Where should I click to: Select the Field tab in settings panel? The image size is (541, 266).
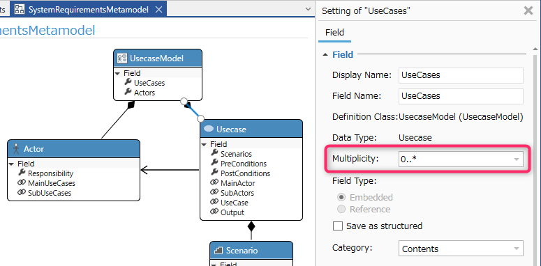click(334, 32)
